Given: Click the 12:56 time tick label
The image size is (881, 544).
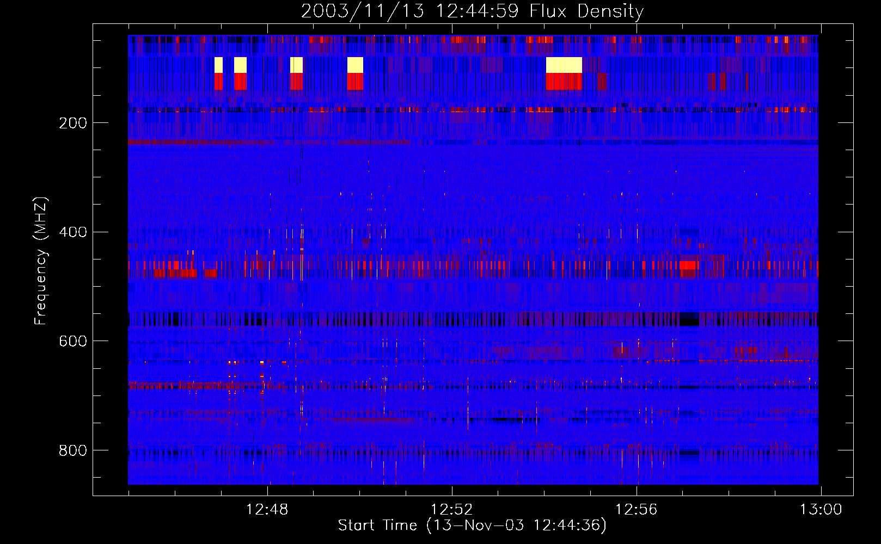Looking at the screenshot, I should click(636, 510).
